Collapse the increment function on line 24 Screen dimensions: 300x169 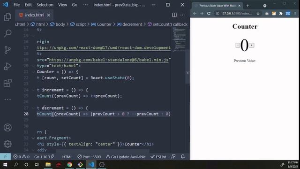click(x=33, y=90)
